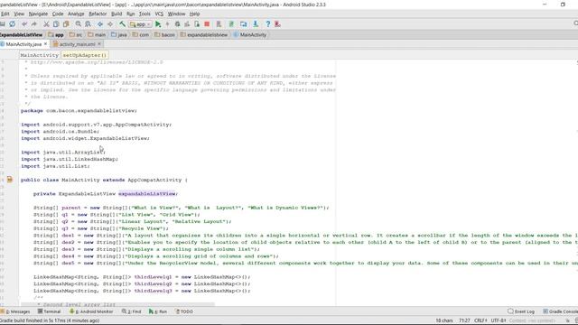Open the Build menu
This screenshot has width=578, height=325.
coord(117,14)
